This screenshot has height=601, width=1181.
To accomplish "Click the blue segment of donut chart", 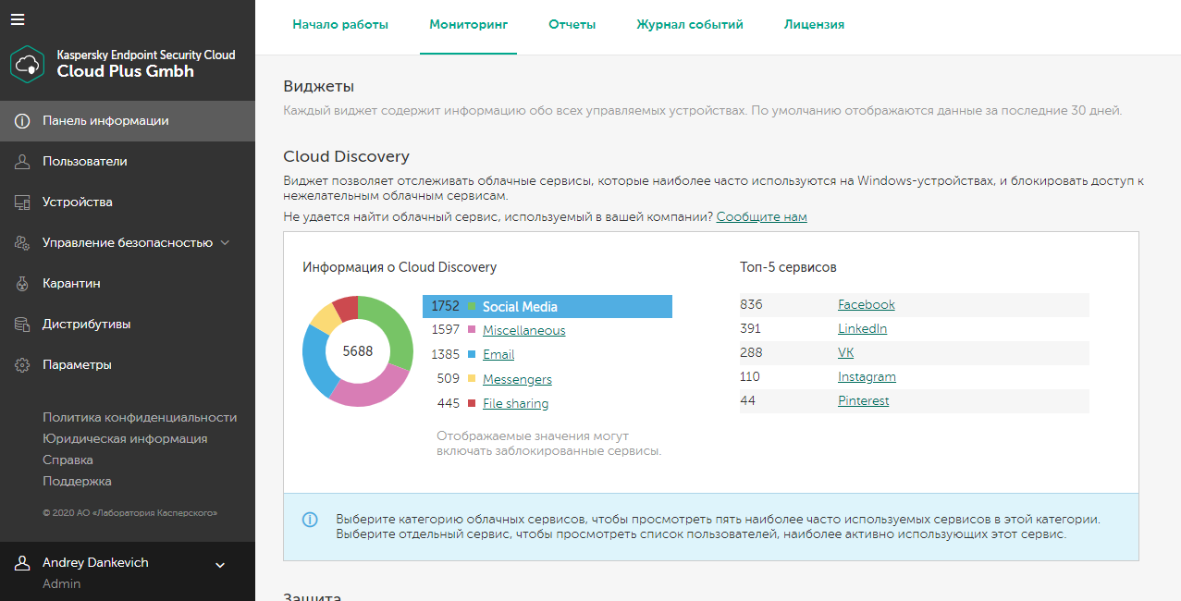I will [317, 362].
